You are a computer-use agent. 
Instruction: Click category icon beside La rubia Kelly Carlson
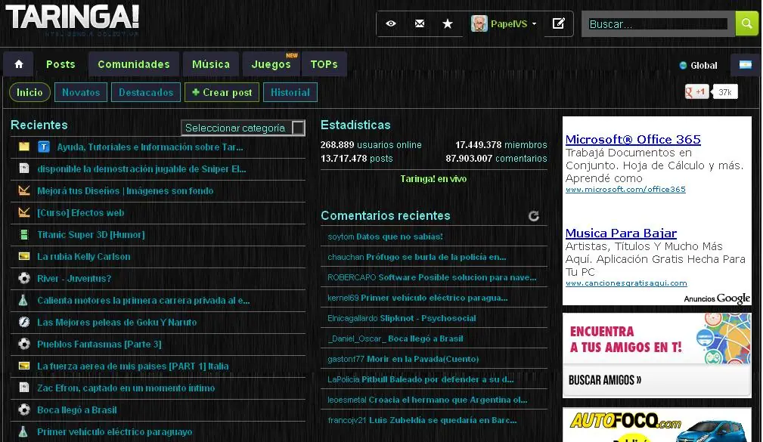point(24,256)
